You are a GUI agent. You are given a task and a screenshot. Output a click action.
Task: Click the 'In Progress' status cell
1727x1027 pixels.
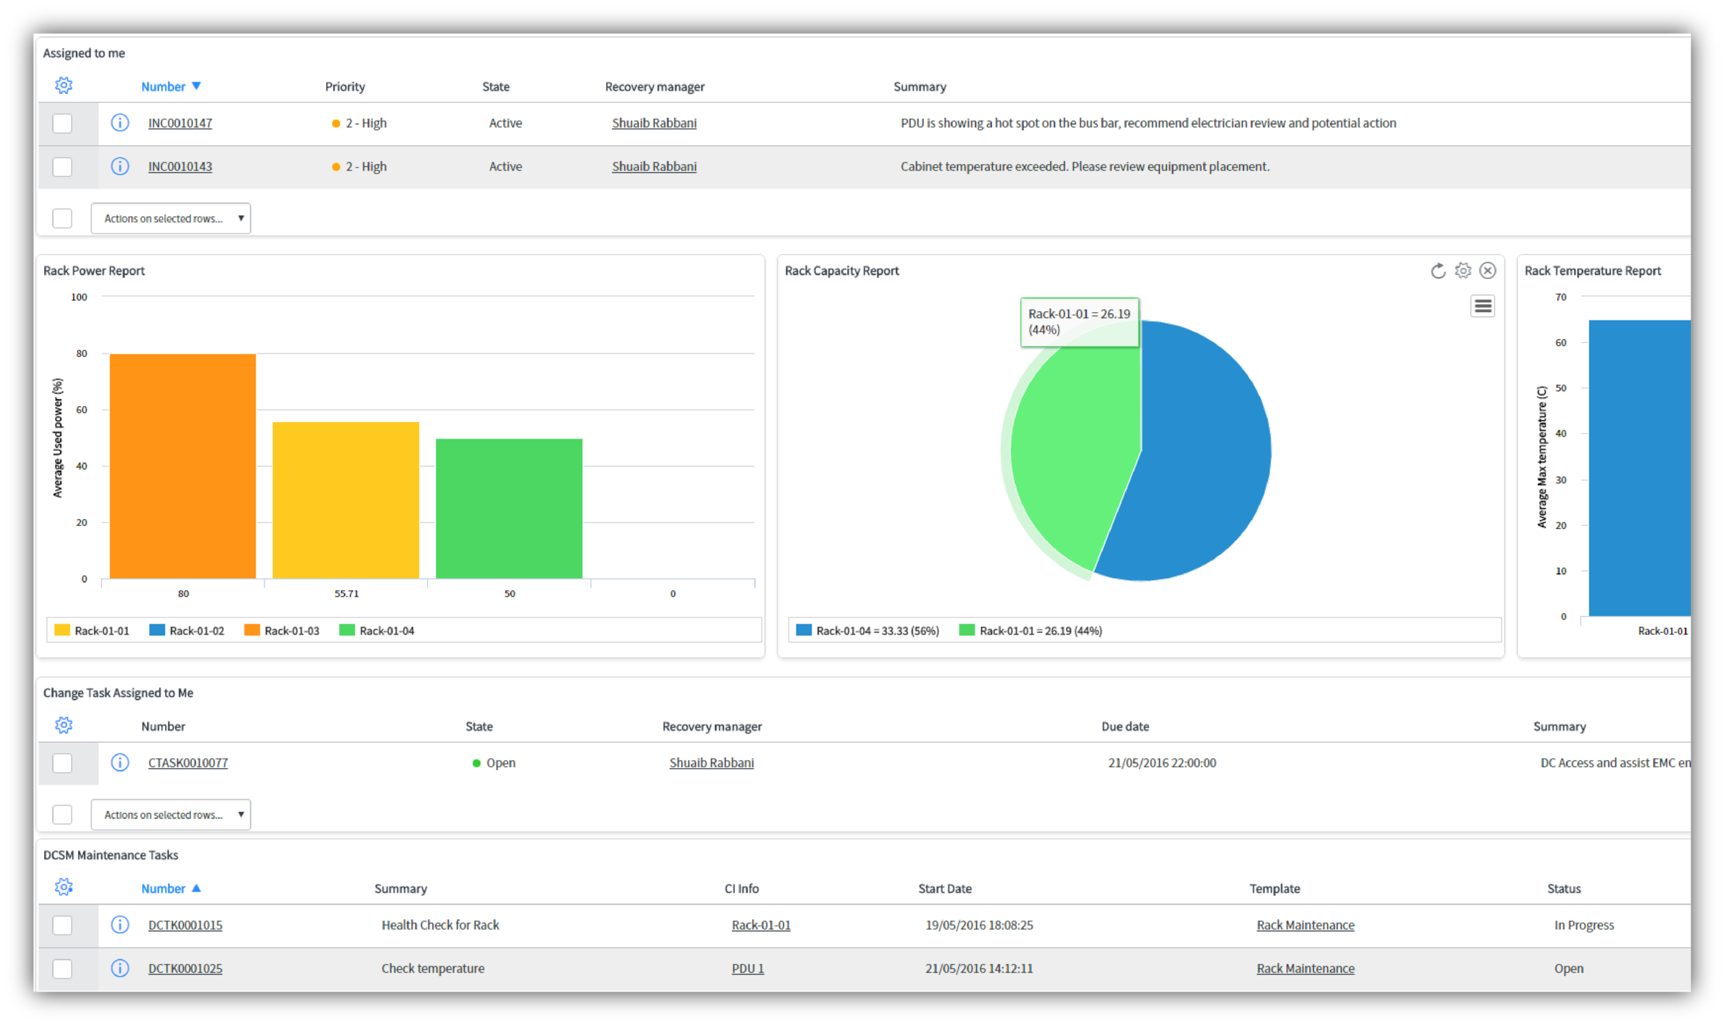coord(1584,925)
